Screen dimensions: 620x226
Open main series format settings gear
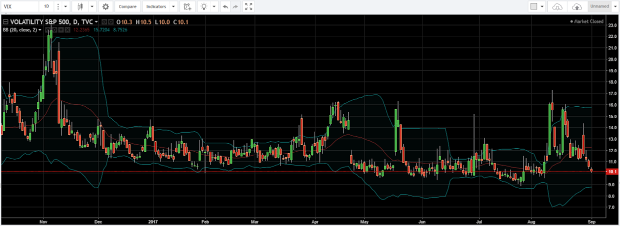[110, 22]
